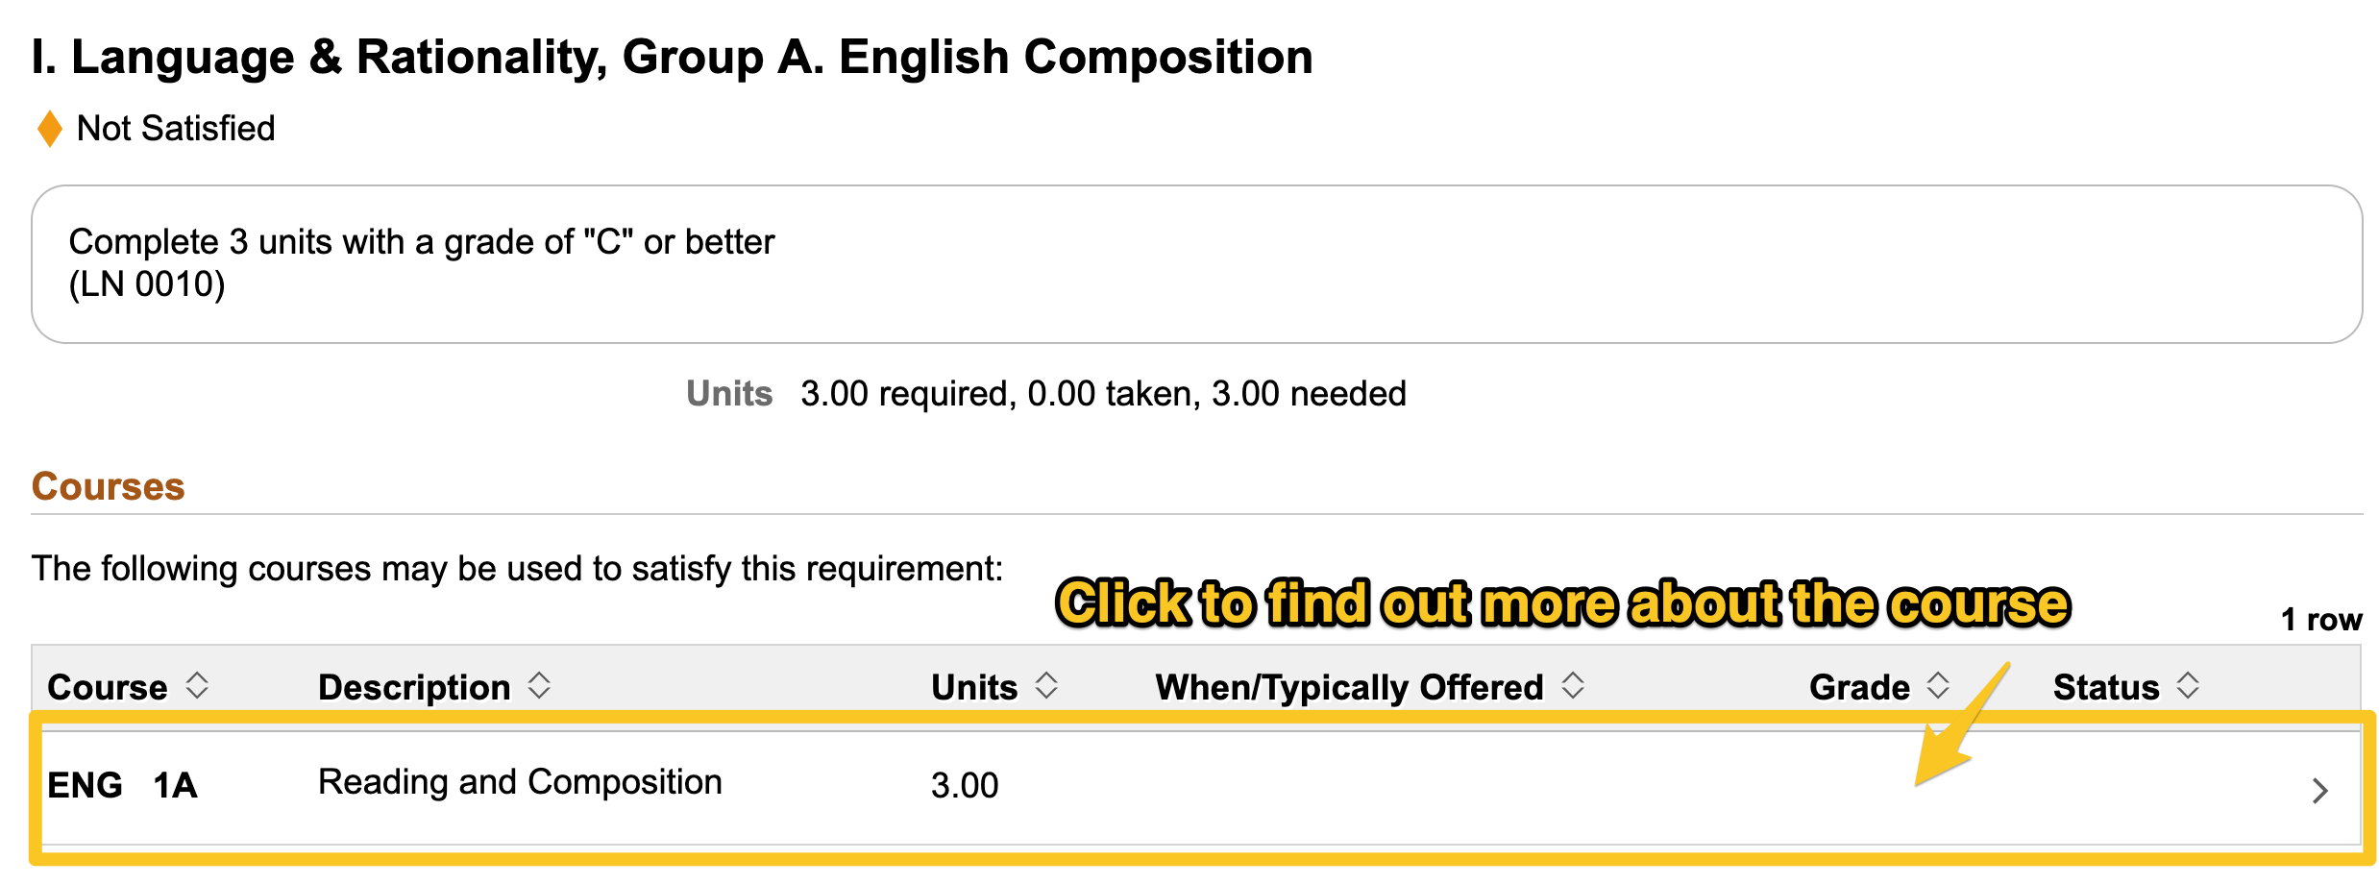This screenshot has width=2379, height=884.
Task: Click the sort arrows beside Description header
Action: tap(539, 686)
